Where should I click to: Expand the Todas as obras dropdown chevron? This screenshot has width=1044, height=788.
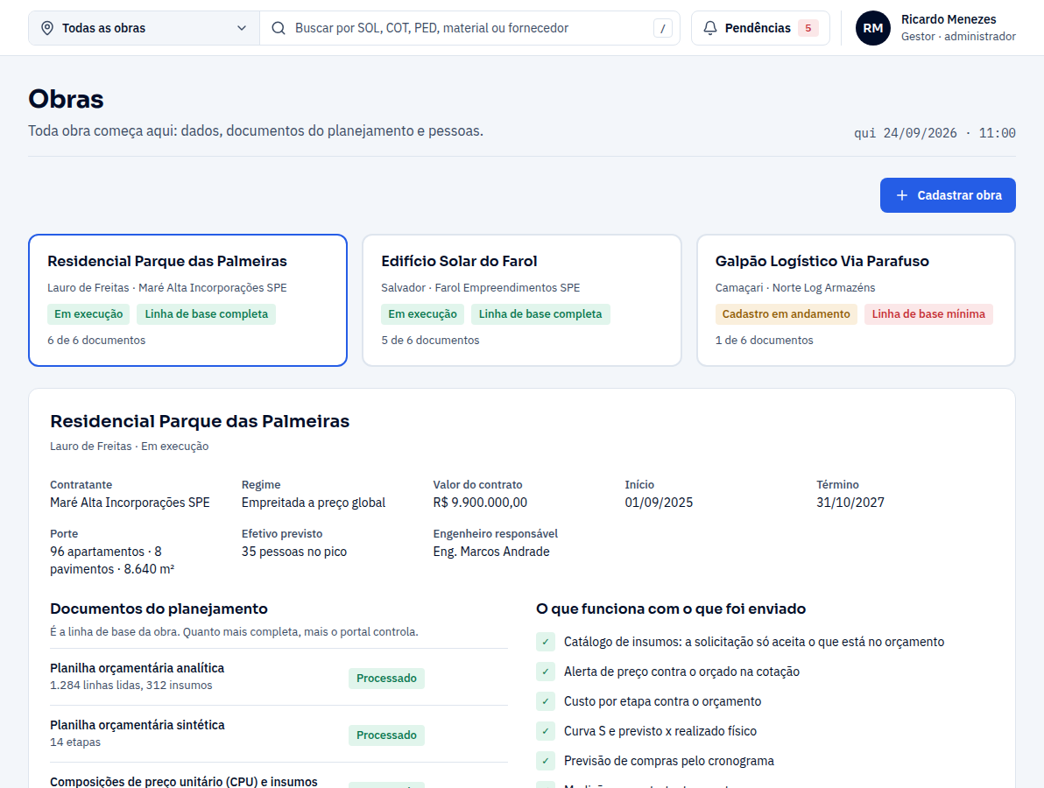[241, 28]
